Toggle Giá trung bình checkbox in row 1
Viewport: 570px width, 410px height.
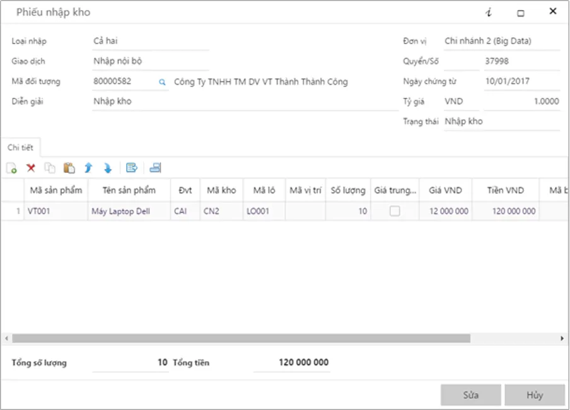click(x=394, y=211)
